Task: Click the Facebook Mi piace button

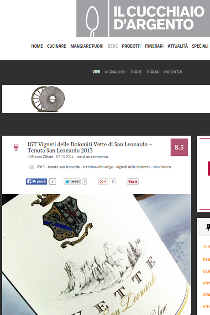Action: click(x=37, y=182)
